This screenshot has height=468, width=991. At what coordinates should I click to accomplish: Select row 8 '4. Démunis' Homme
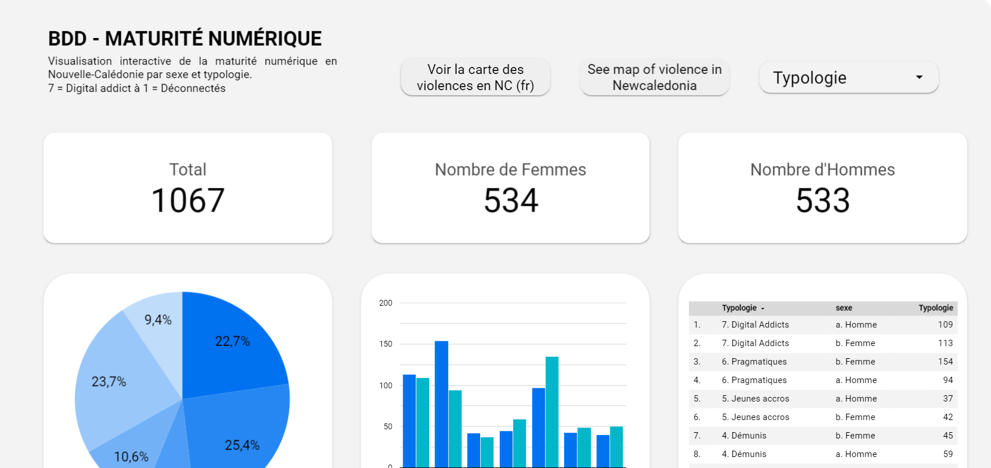823,454
